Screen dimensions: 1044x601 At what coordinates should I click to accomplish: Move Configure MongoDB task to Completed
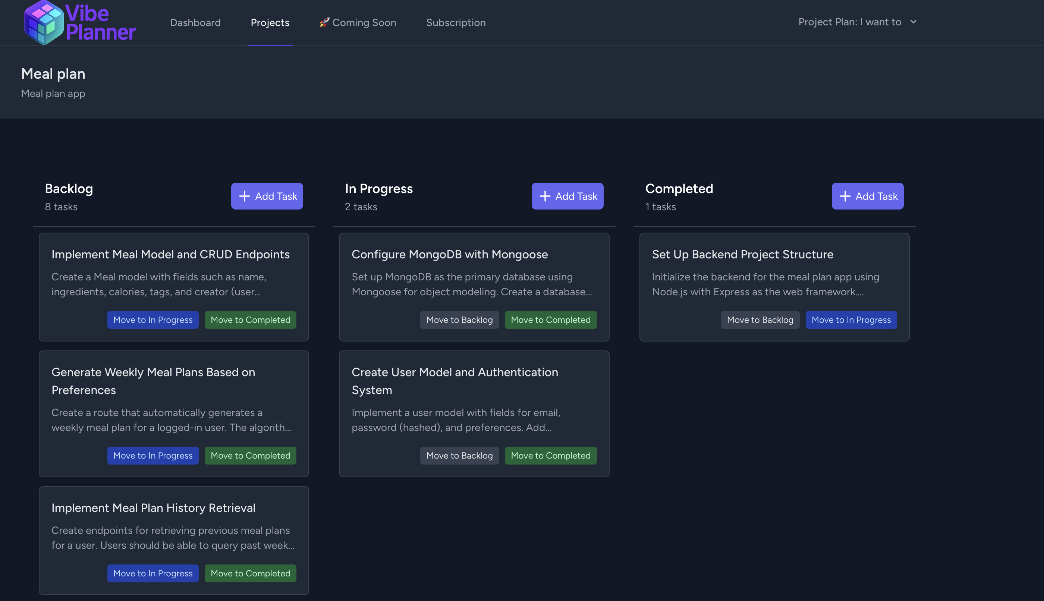550,320
